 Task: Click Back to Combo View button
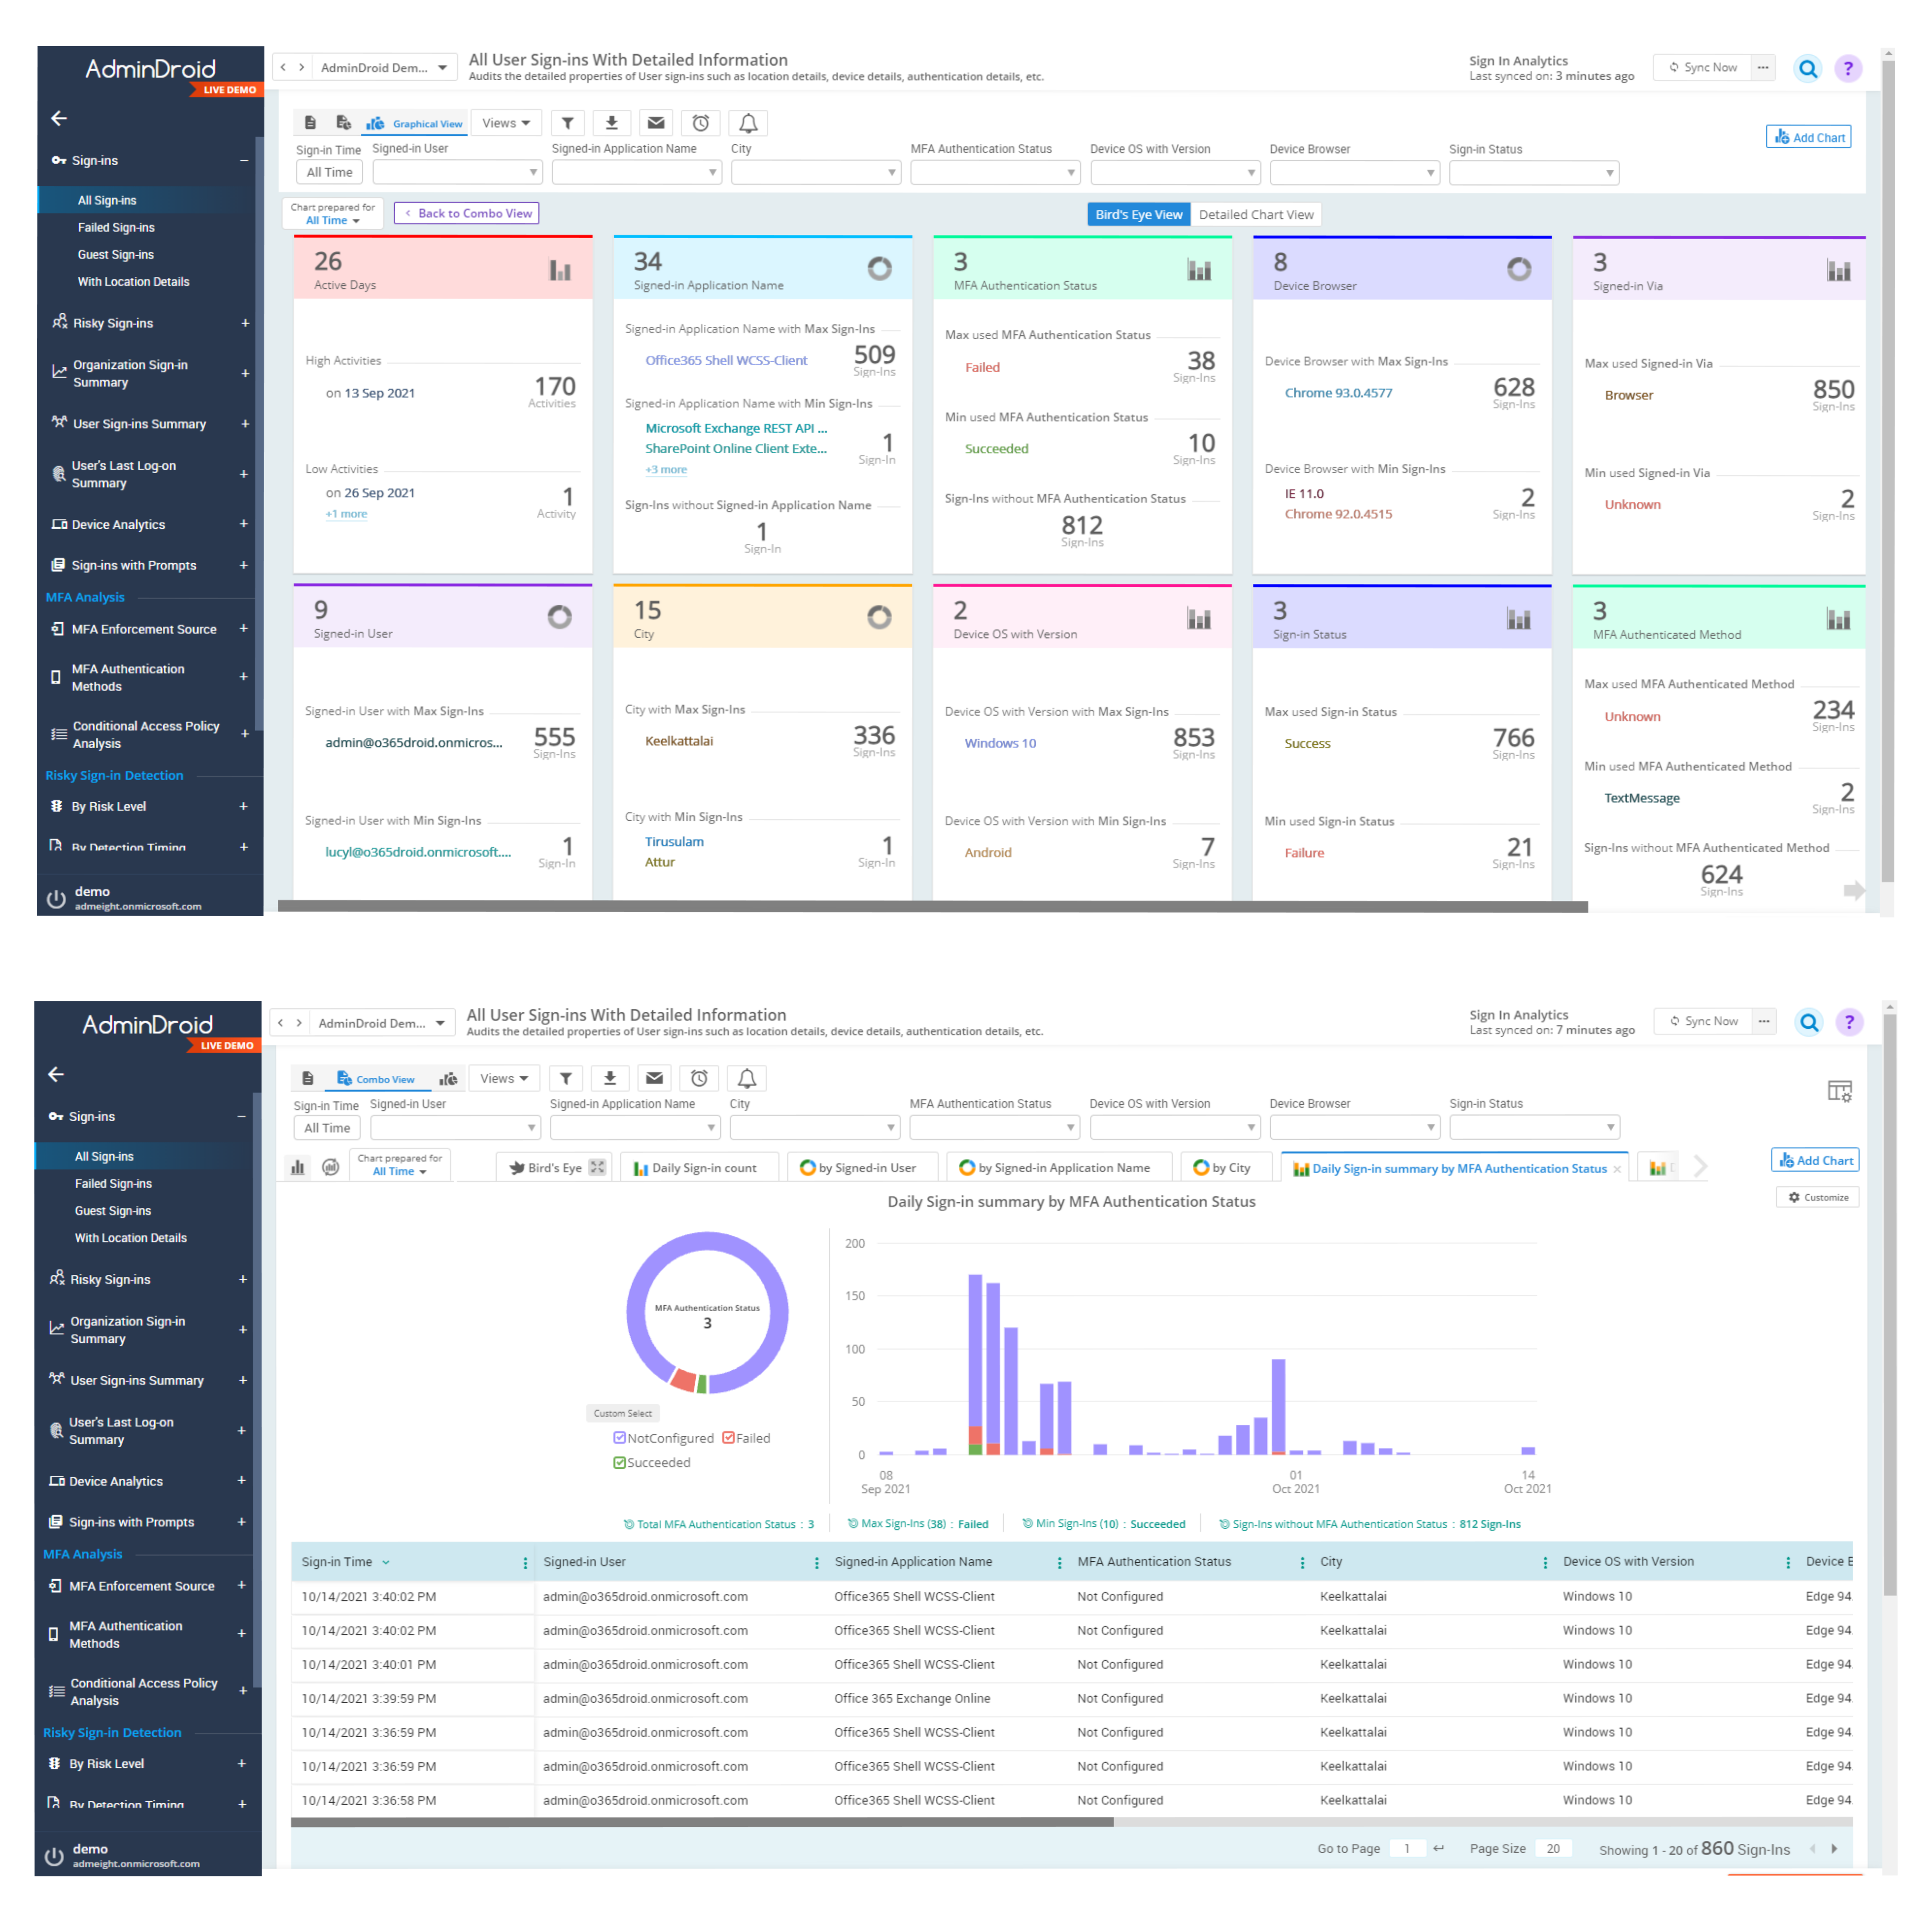point(467,213)
